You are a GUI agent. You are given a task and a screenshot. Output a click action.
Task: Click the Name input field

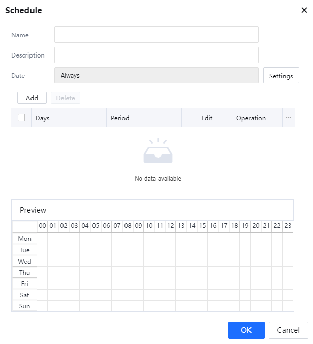156,35
